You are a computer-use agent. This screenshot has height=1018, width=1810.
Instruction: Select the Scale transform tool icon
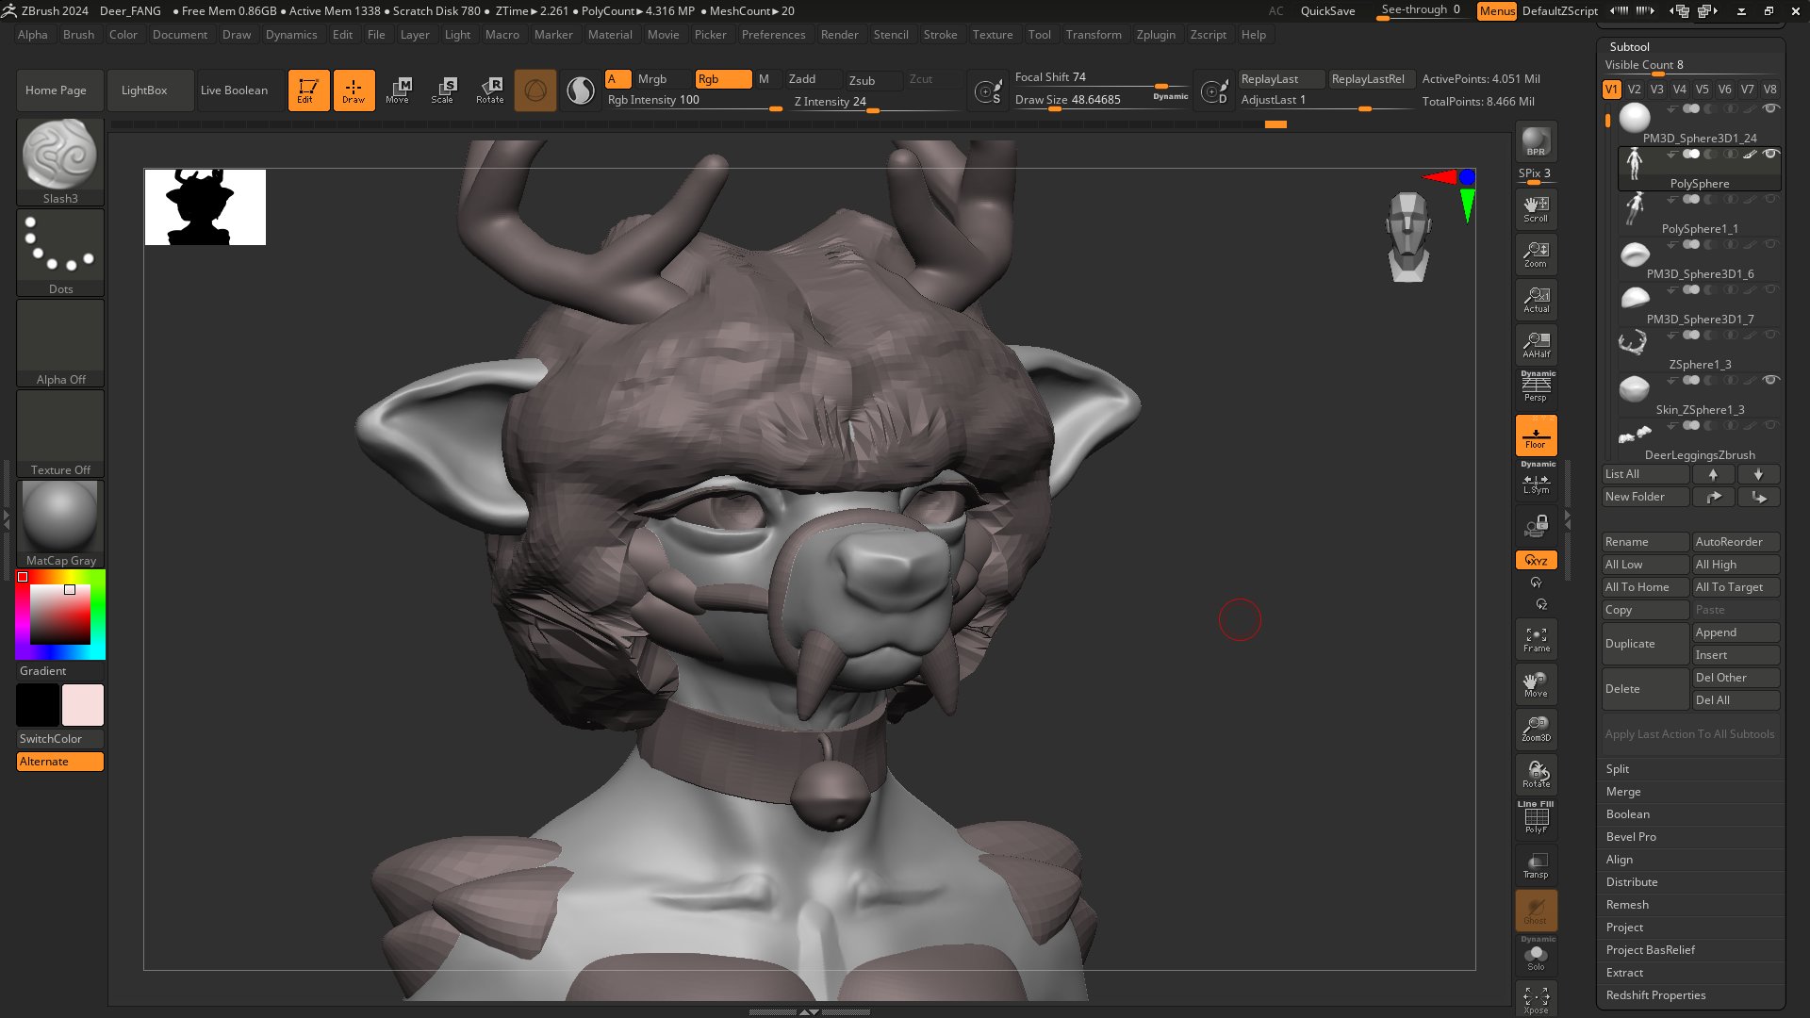click(x=443, y=90)
